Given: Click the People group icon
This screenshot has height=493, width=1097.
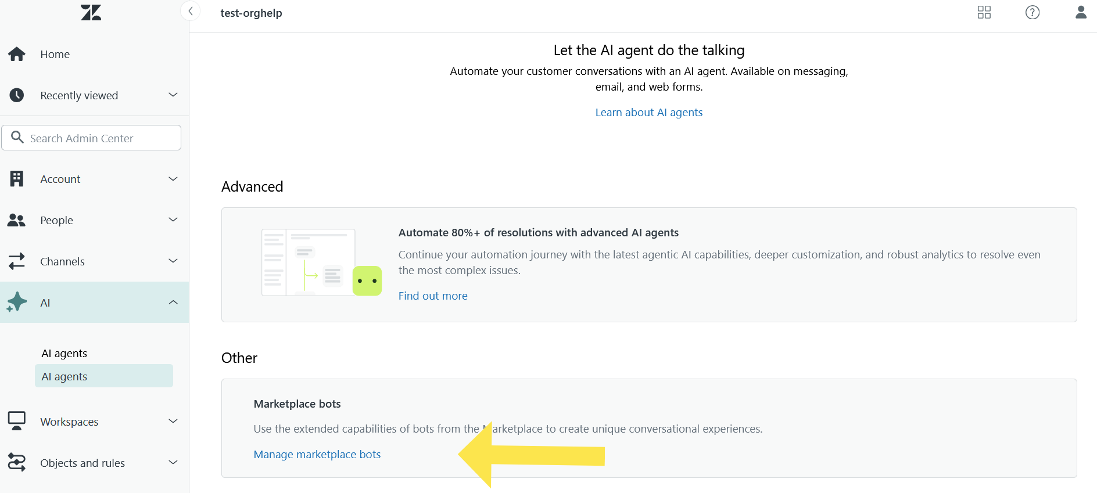Looking at the screenshot, I should 17,220.
